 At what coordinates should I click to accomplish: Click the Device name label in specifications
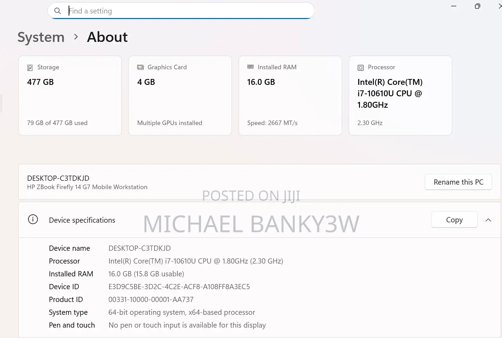(x=69, y=248)
